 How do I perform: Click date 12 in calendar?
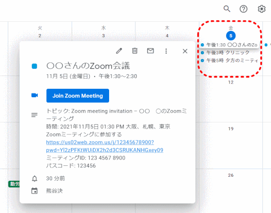231,82
